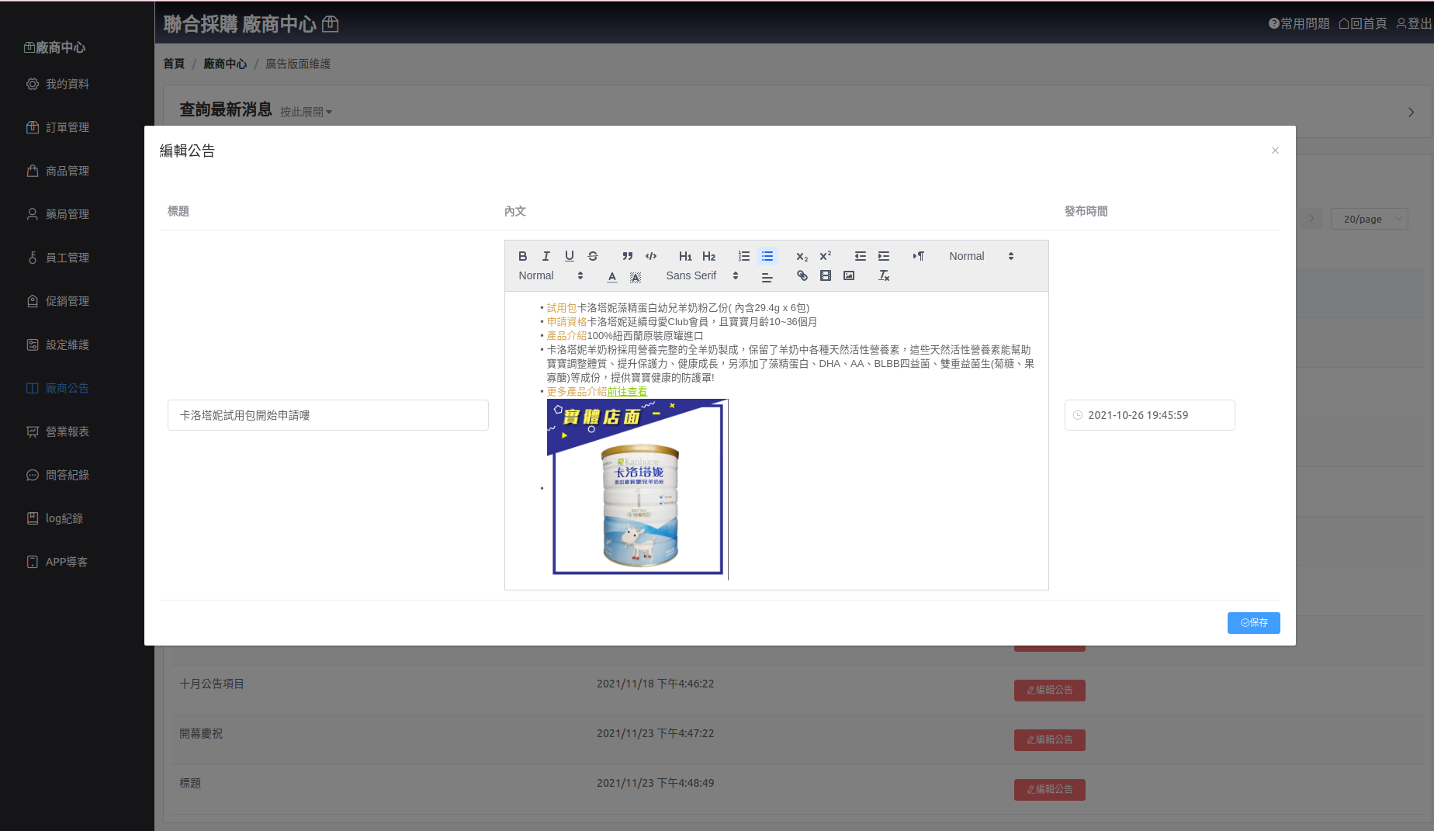This screenshot has width=1434, height=831.
Task: Close the 編輯公告 dialog
Action: click(x=1275, y=151)
